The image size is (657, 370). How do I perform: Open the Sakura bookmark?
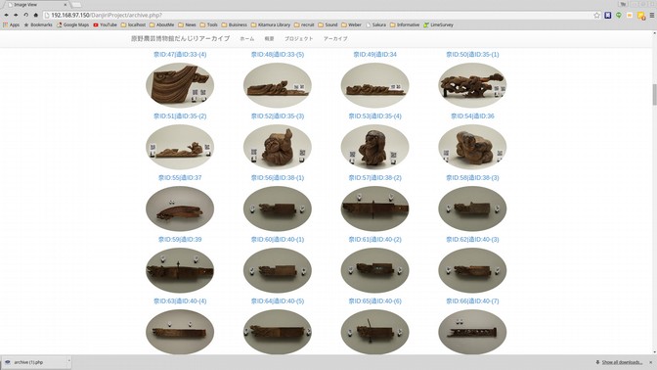[375, 24]
